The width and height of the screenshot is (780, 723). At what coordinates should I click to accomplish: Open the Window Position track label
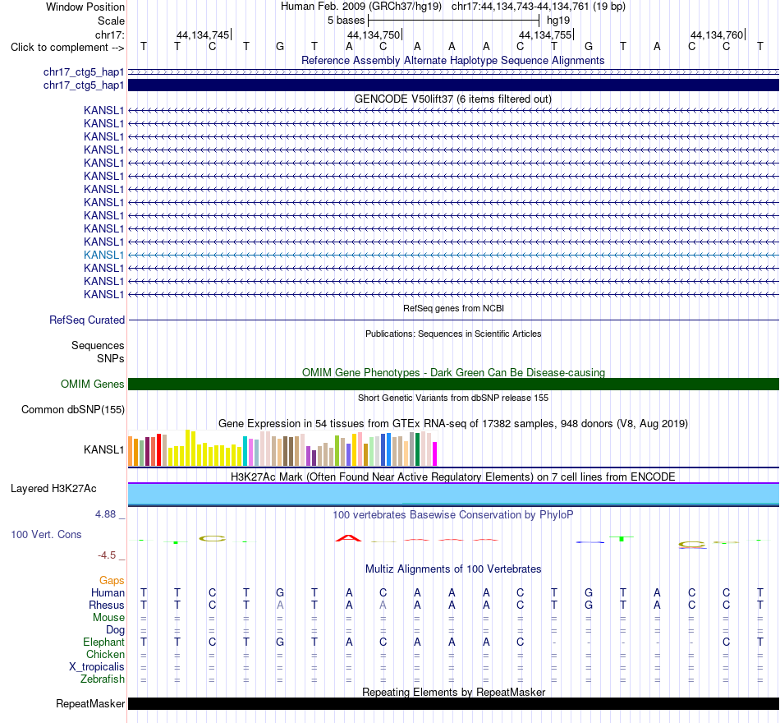[x=85, y=7]
